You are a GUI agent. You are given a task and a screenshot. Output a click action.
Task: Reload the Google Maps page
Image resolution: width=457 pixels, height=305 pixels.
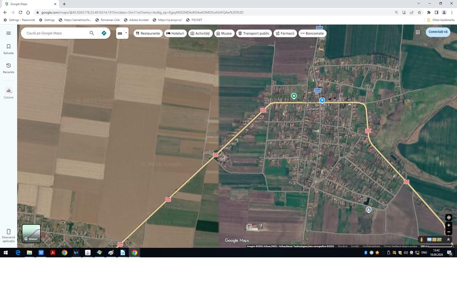[x=21, y=12]
